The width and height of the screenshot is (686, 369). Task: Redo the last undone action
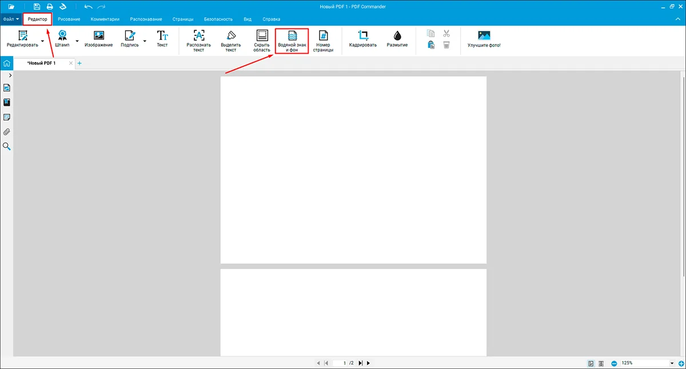101,6
